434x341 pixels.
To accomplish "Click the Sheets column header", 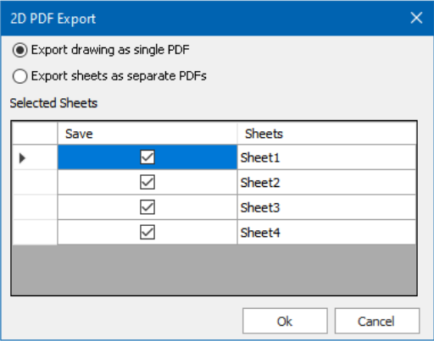I will pos(326,134).
